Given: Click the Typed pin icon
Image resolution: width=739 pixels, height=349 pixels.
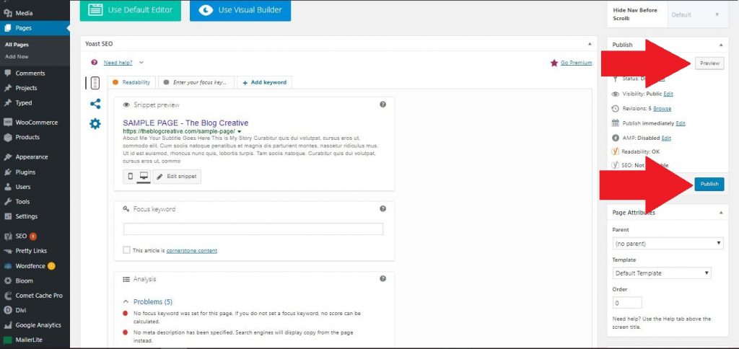Looking at the screenshot, I should click(x=7, y=102).
